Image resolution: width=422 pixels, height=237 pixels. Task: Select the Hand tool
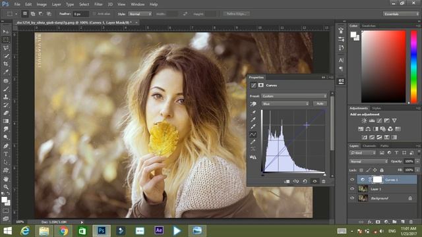(x=6, y=178)
